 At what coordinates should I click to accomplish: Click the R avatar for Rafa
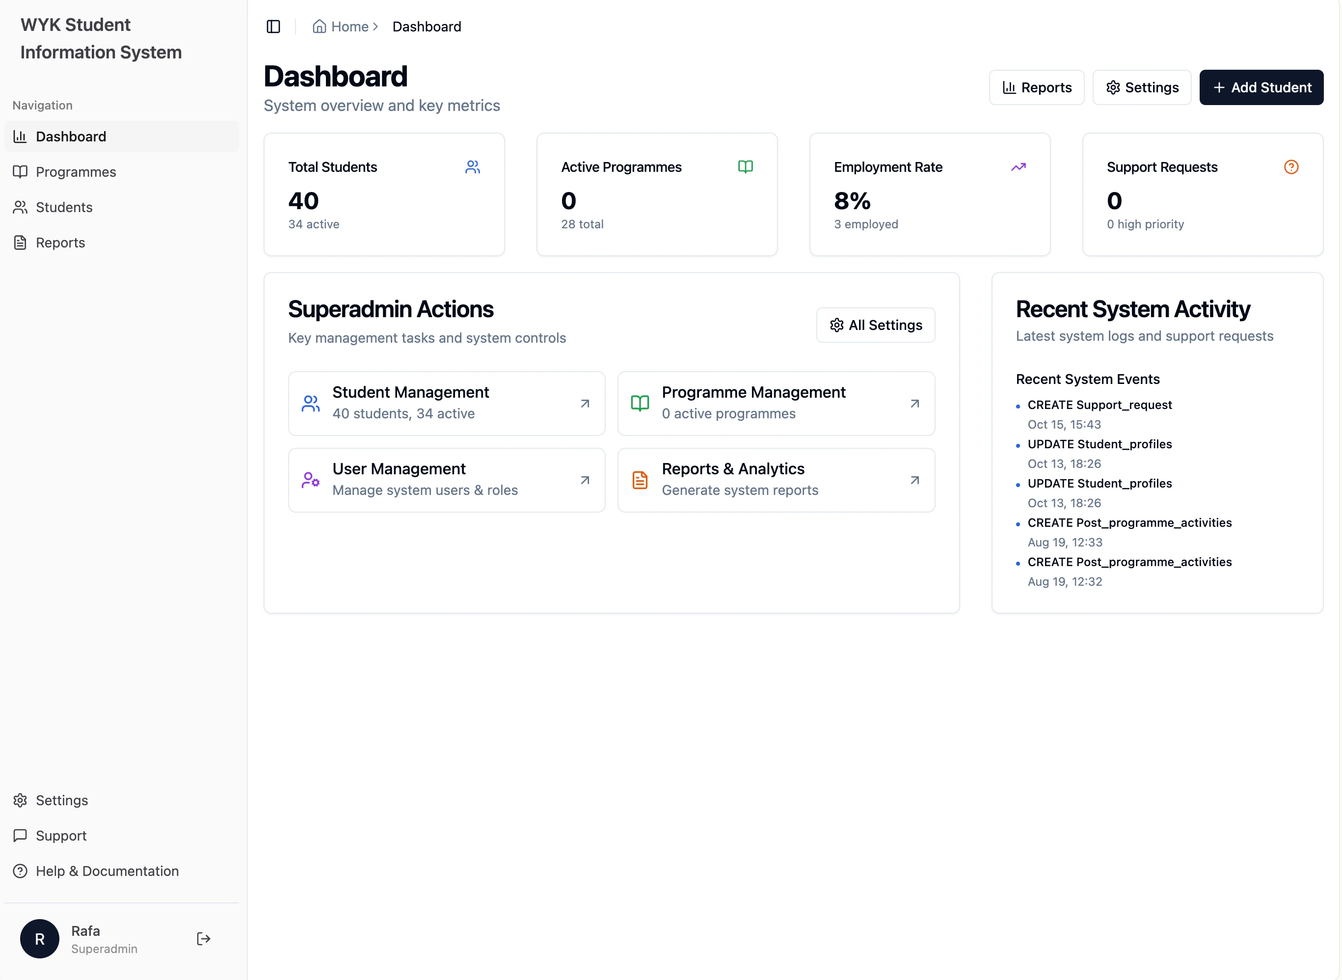(x=40, y=938)
